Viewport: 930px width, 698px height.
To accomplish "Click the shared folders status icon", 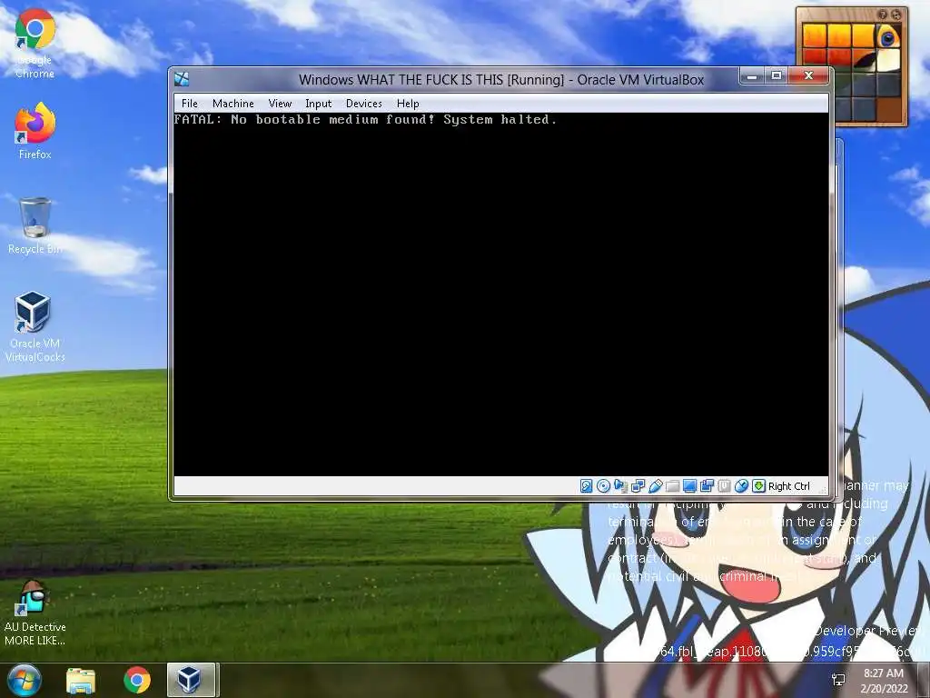I will [672, 486].
